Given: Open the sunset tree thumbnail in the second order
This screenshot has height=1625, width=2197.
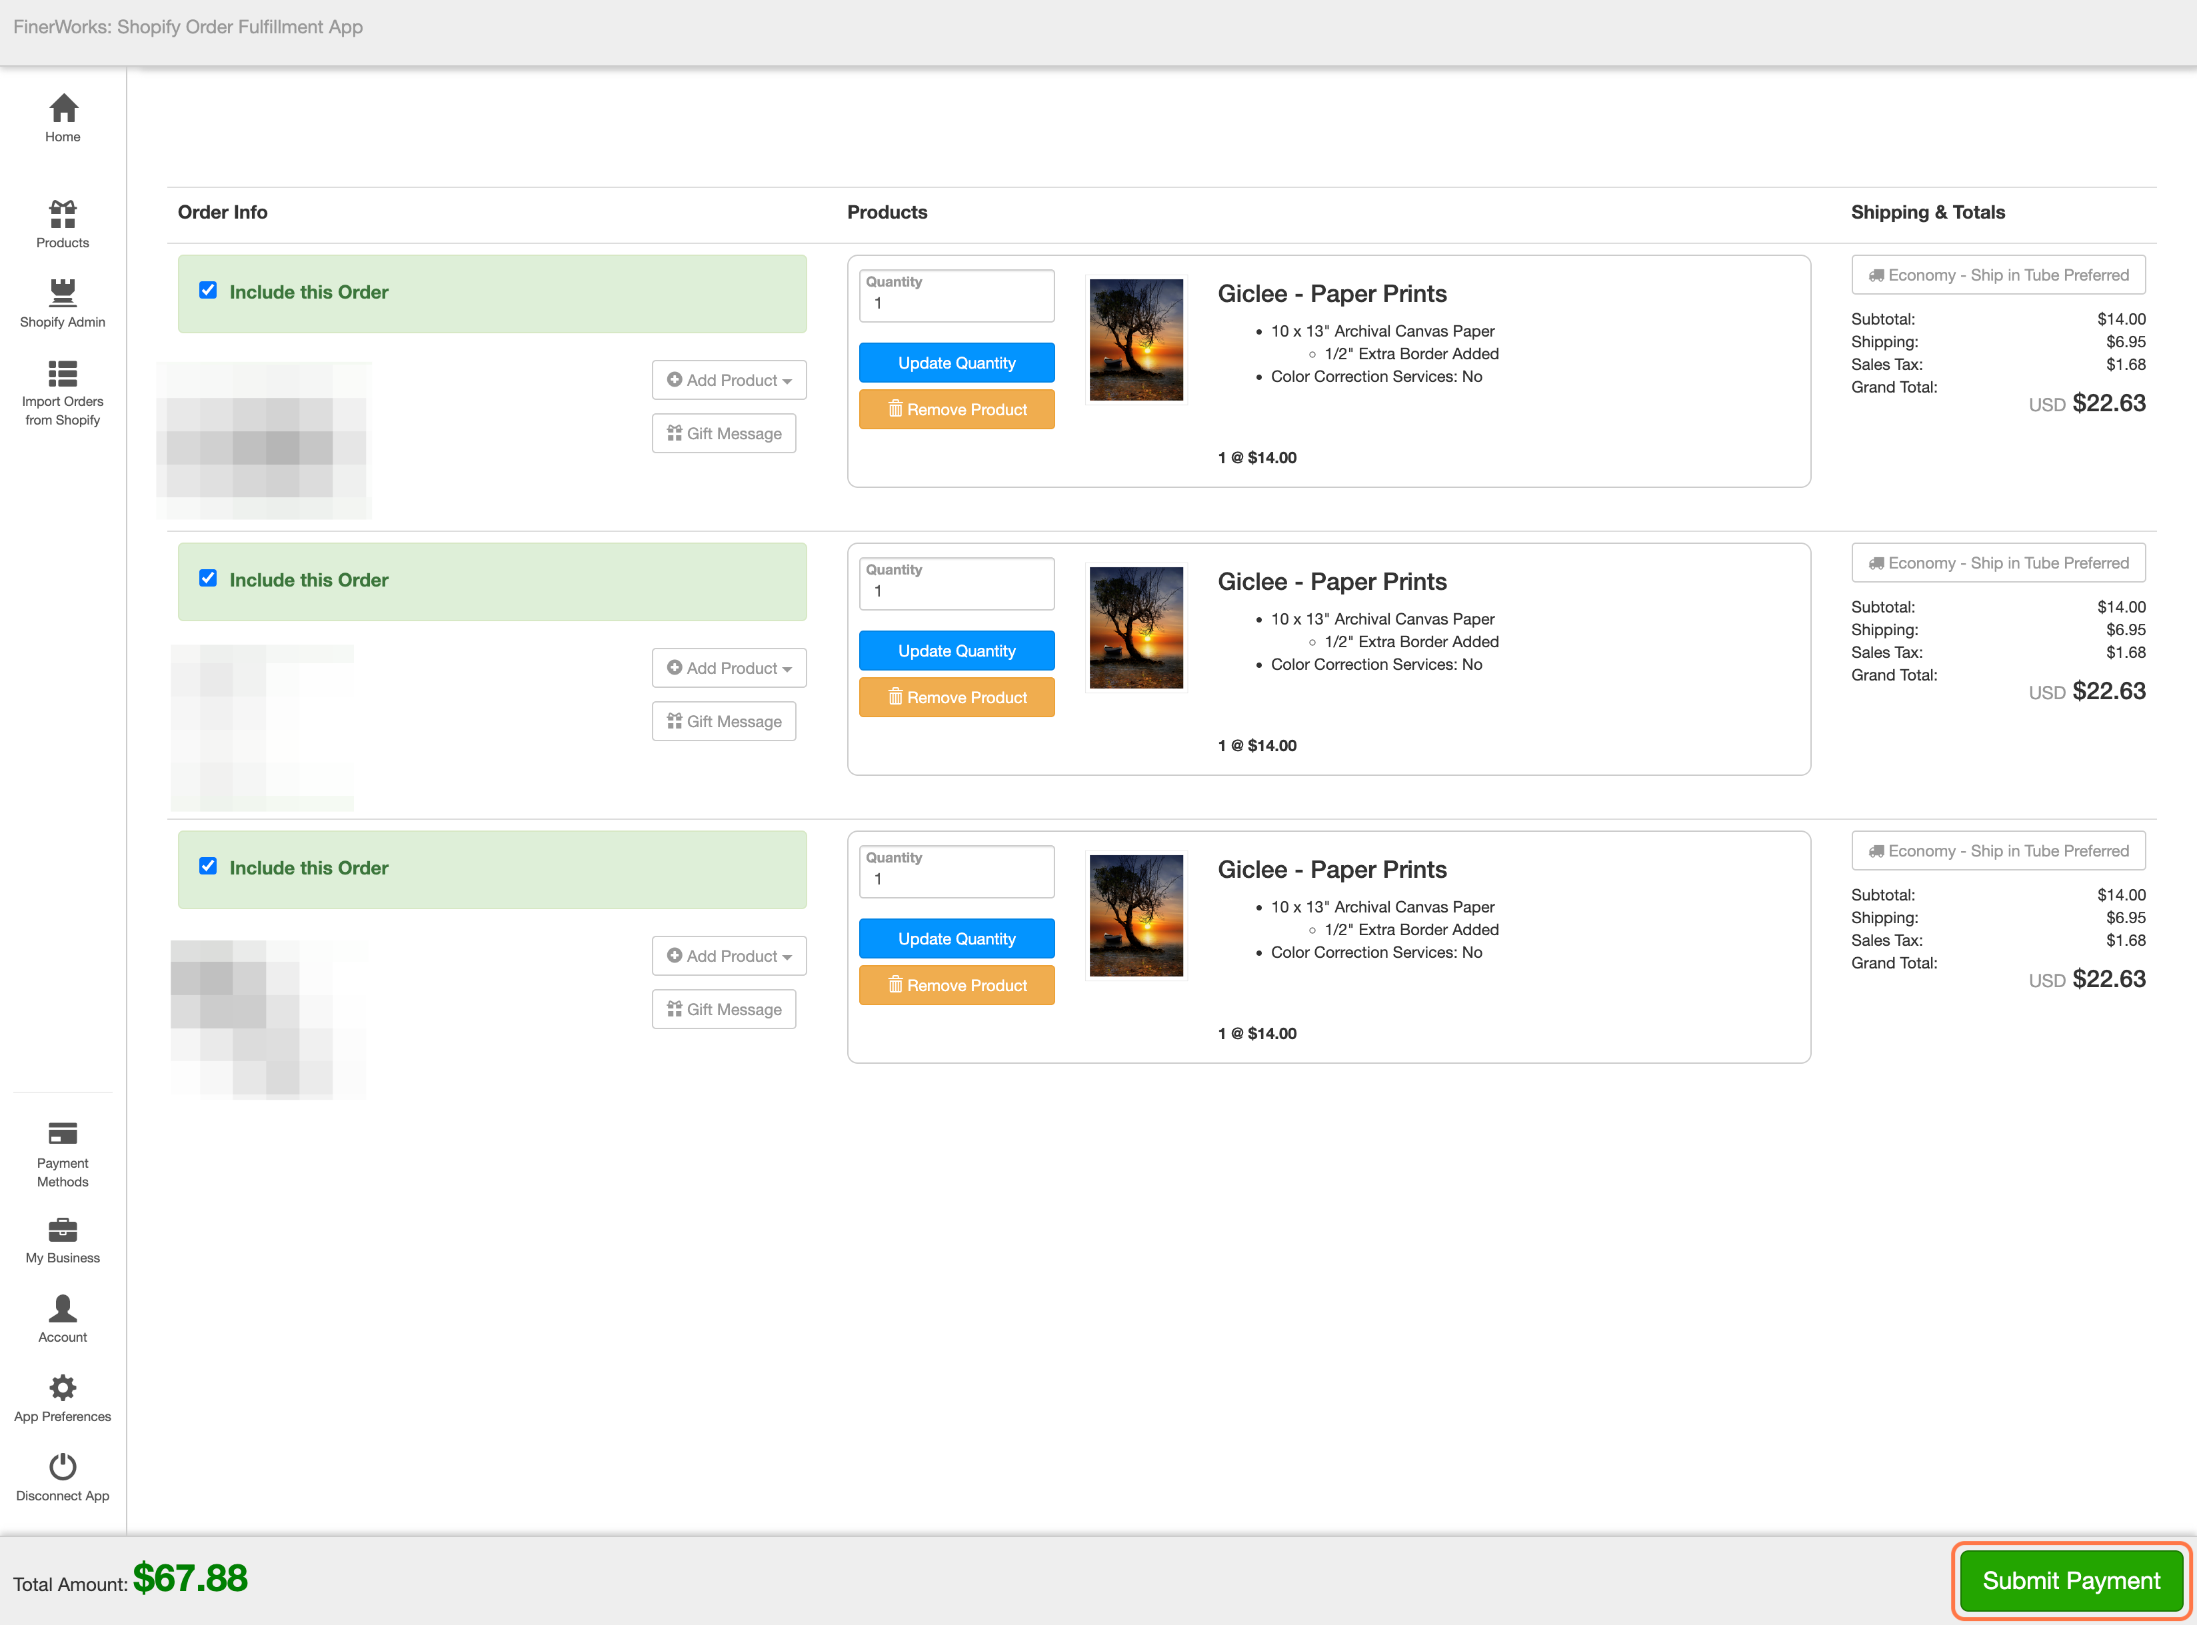Looking at the screenshot, I should pos(1136,629).
